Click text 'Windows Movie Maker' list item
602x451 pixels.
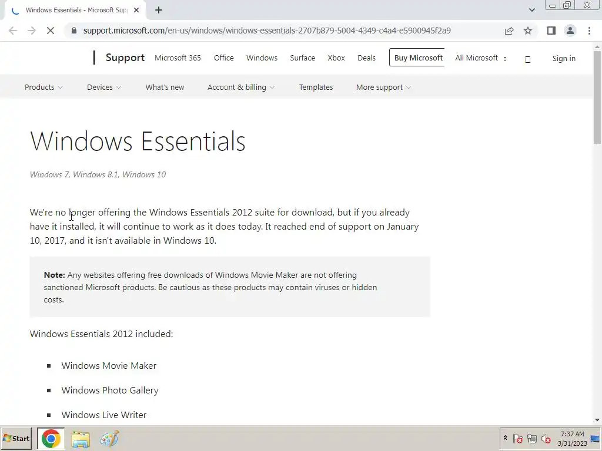[109, 365]
